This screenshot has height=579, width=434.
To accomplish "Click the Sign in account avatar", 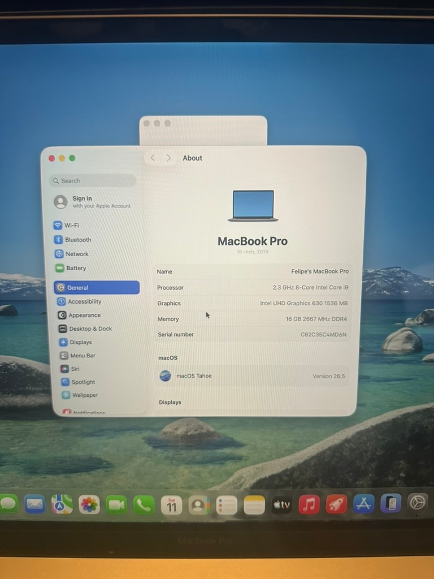I will tap(60, 202).
